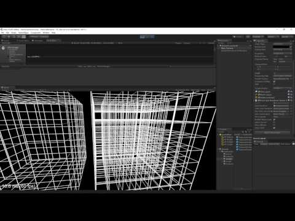This screenshot has height=221, width=295.
Task: Open the Clear Flags dropdown
Action: click(x=282, y=44)
